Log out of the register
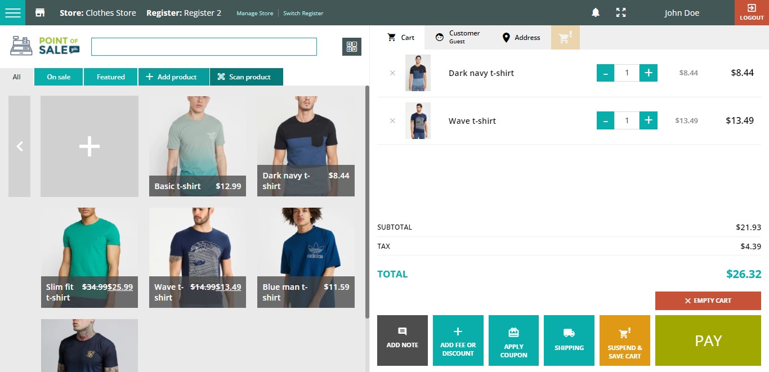This screenshot has height=372, width=769. tap(752, 12)
